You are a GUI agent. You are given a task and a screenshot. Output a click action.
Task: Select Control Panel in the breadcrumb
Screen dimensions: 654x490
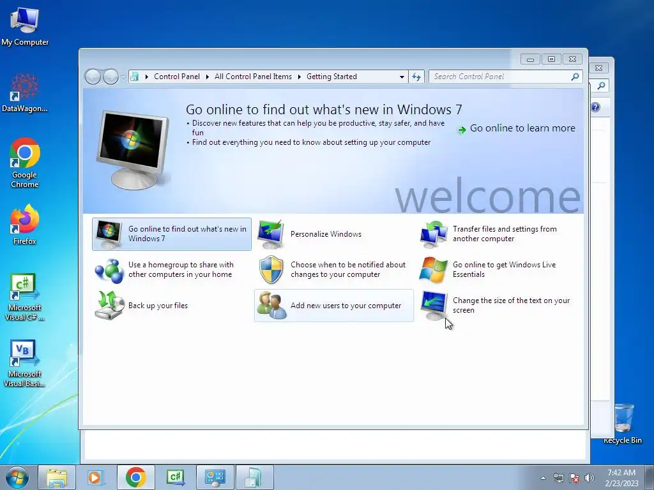pyautogui.click(x=177, y=77)
